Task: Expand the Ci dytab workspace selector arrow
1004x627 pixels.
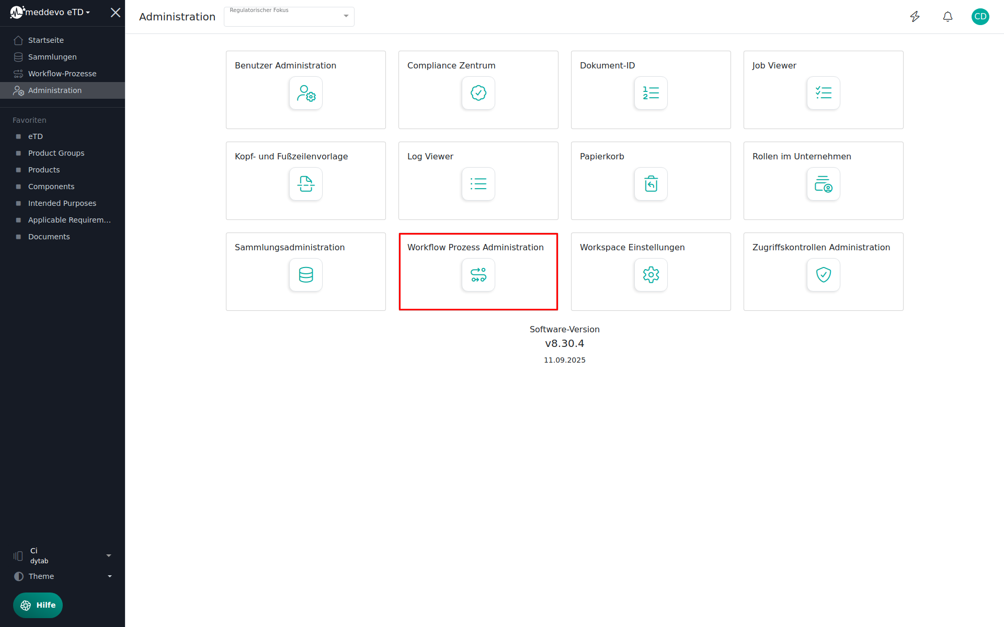Action: (x=109, y=555)
